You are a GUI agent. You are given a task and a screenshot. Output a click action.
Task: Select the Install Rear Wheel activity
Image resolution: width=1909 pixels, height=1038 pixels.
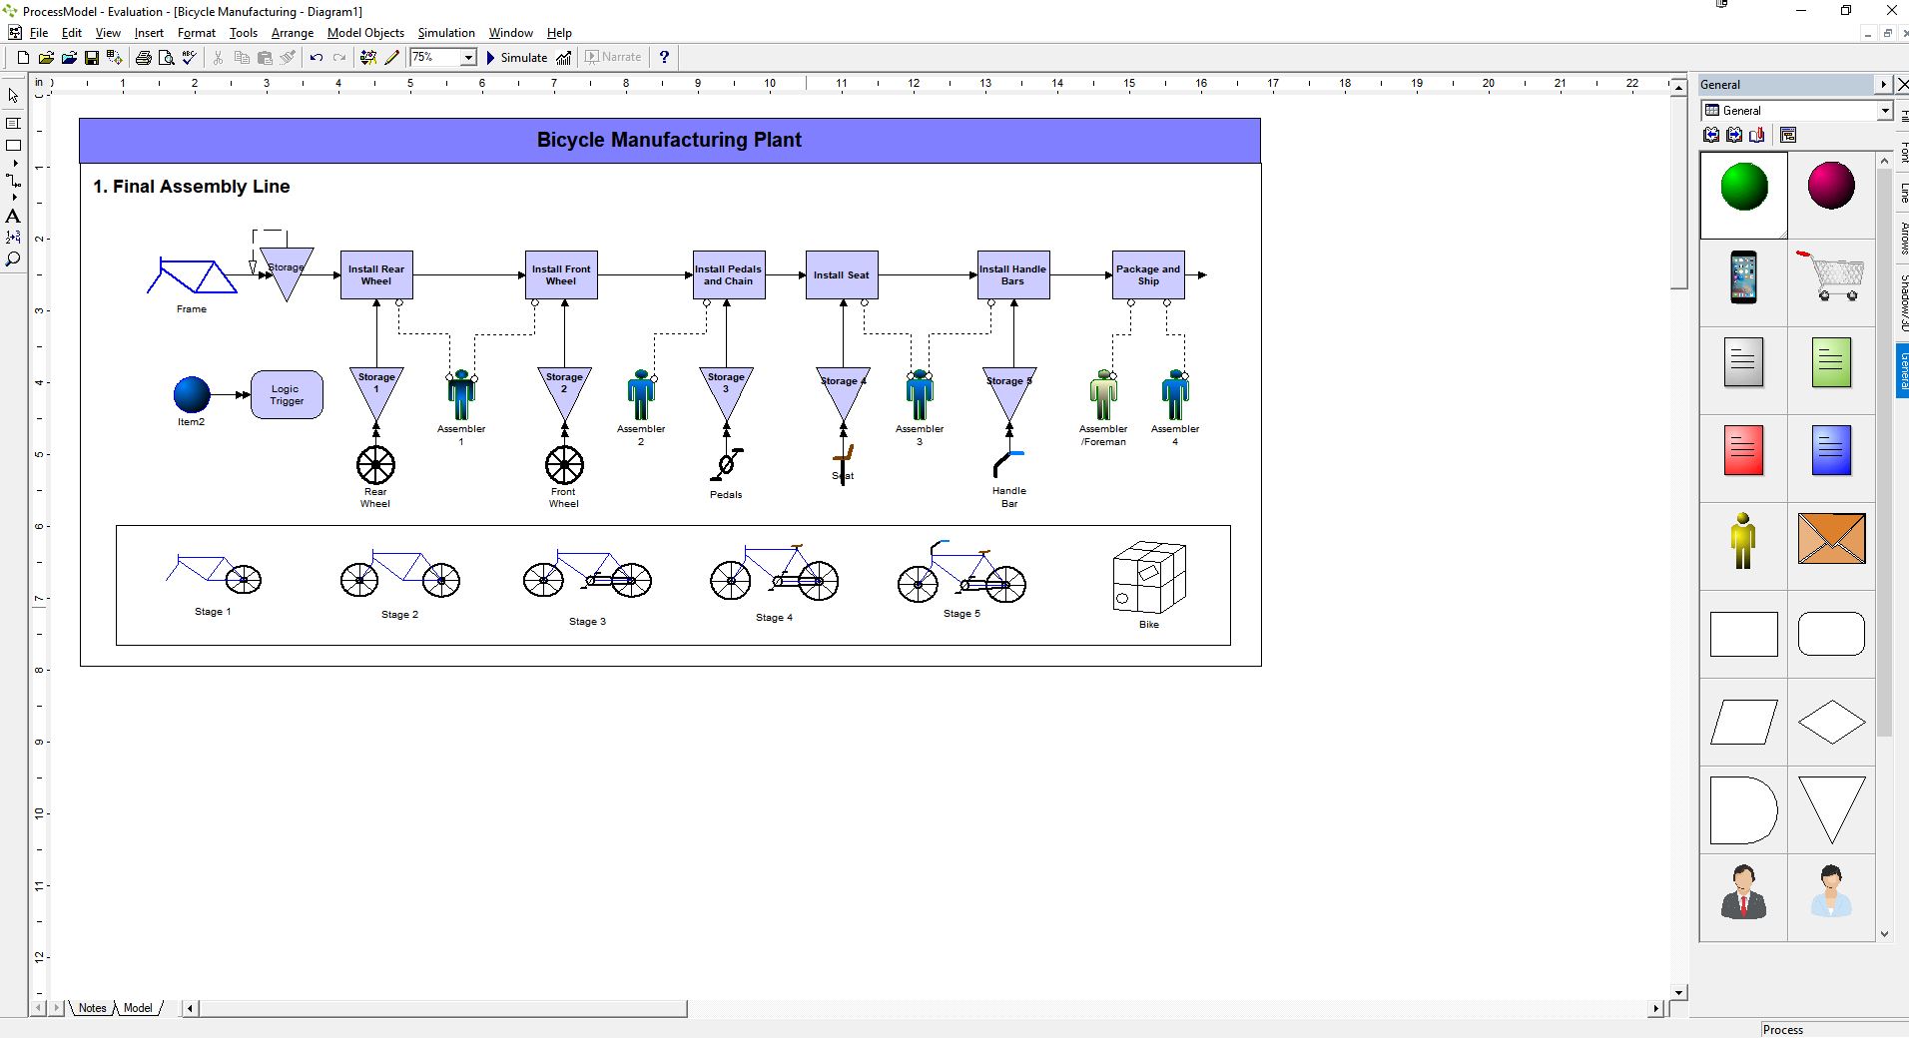tap(376, 274)
